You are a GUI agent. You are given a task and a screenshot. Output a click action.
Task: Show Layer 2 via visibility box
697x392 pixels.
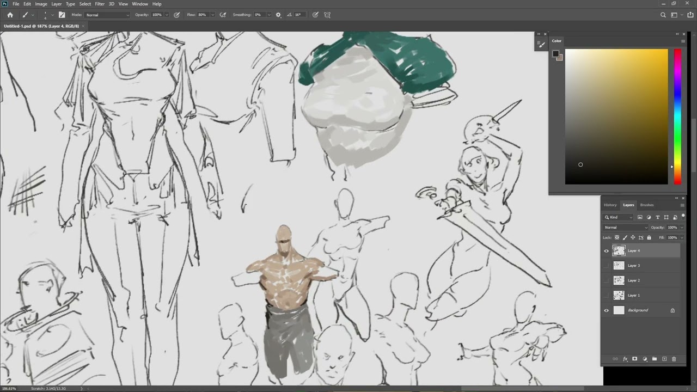coord(607,280)
